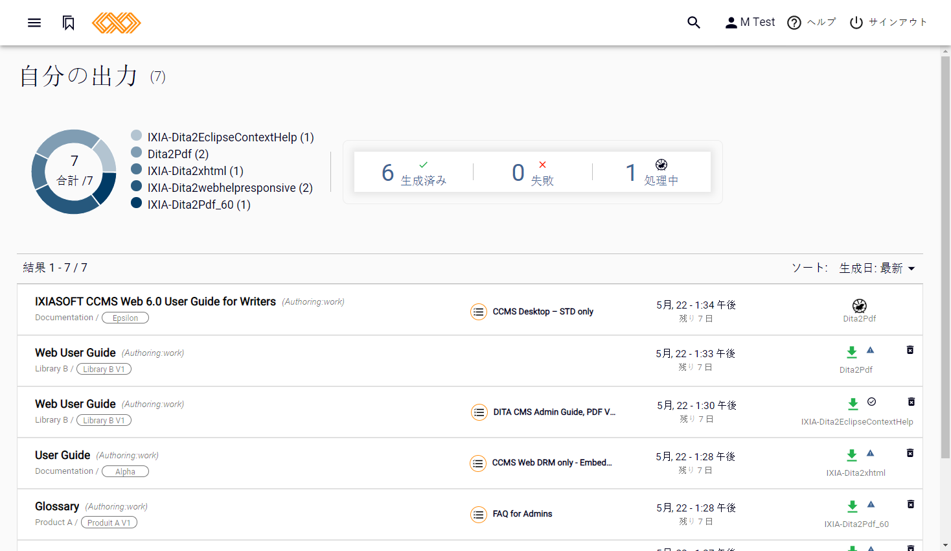Click the donut chart showing 合計 /7
Screen dimensions: 951x551
[x=74, y=172]
